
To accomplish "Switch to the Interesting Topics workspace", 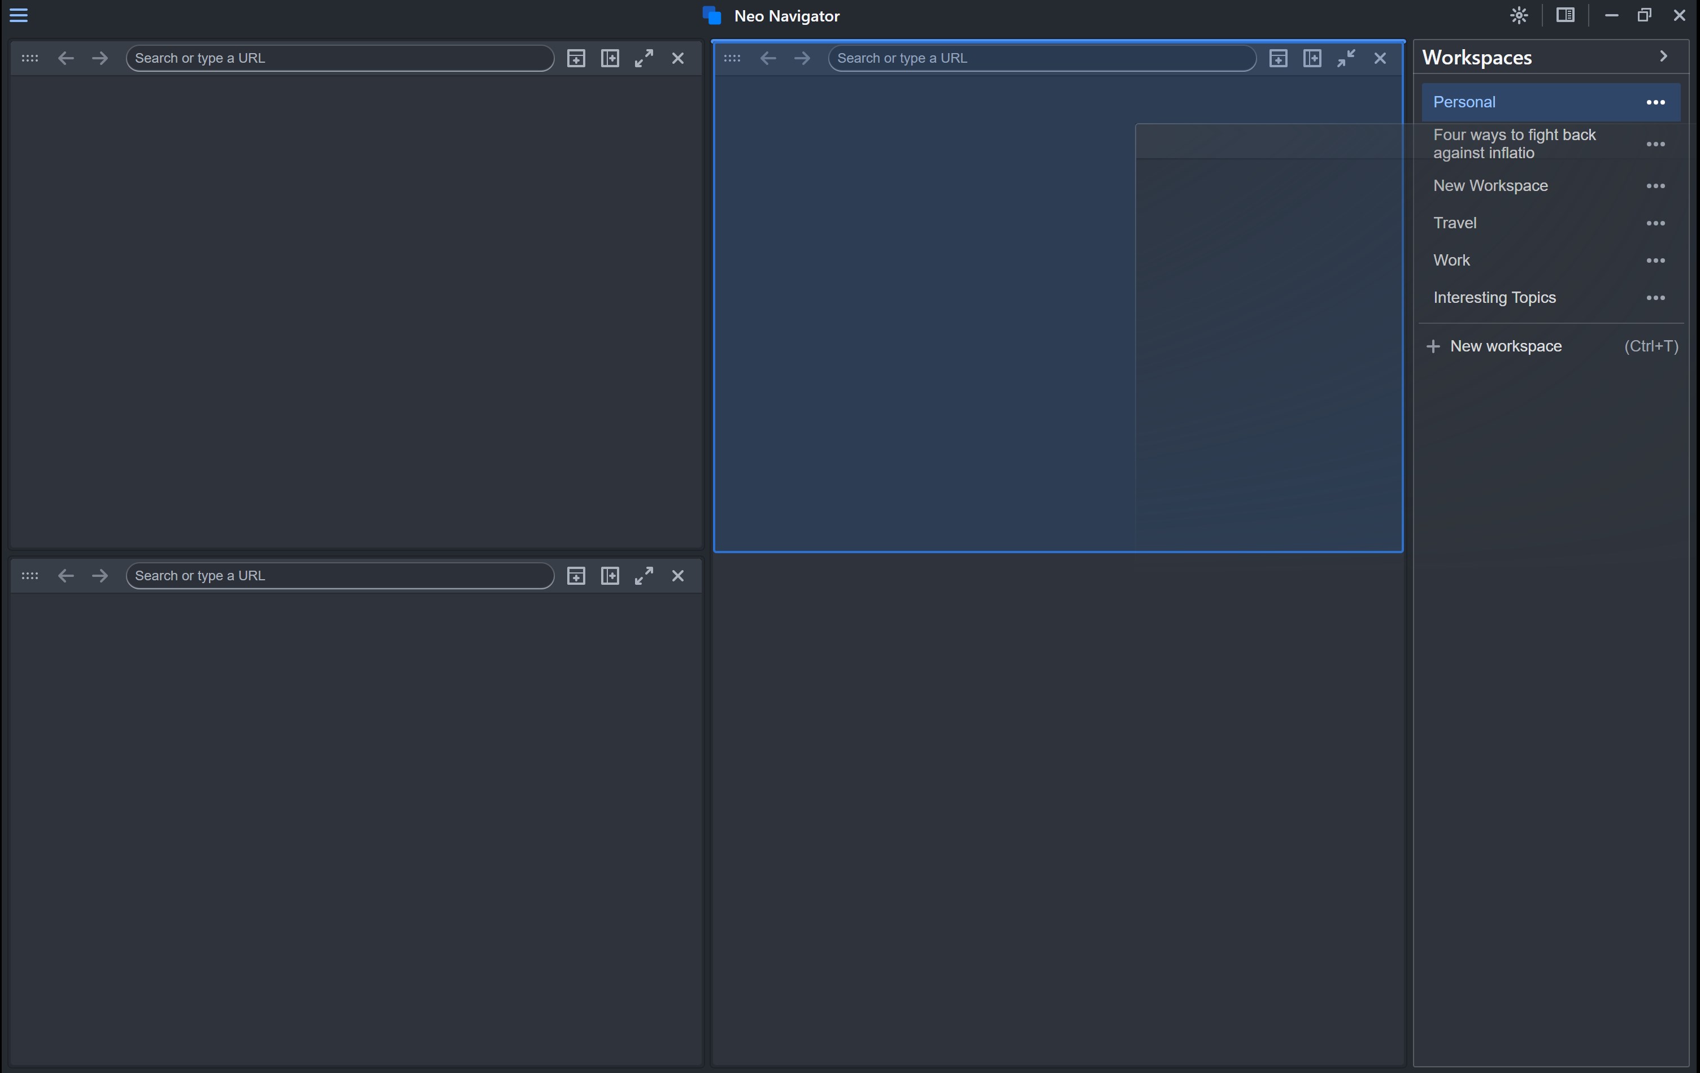I will [1494, 298].
